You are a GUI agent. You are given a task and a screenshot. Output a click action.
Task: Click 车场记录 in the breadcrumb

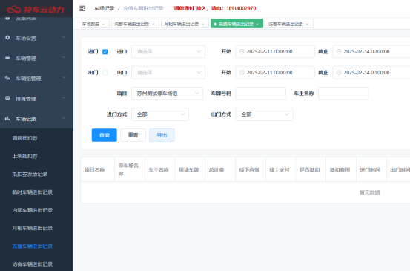pyautogui.click(x=105, y=8)
